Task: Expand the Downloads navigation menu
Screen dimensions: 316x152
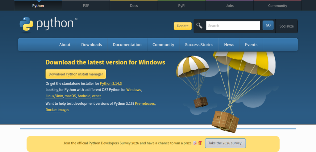Action: [91, 45]
